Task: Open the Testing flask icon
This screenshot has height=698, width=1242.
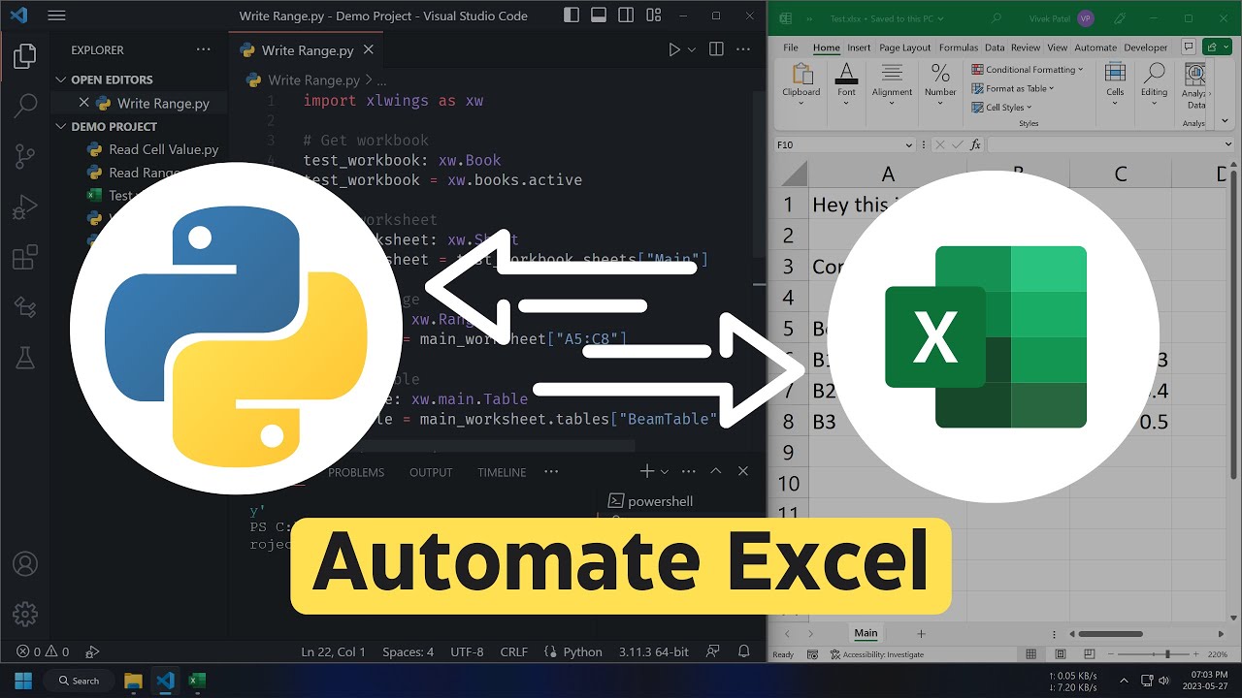Action: pyautogui.click(x=25, y=358)
